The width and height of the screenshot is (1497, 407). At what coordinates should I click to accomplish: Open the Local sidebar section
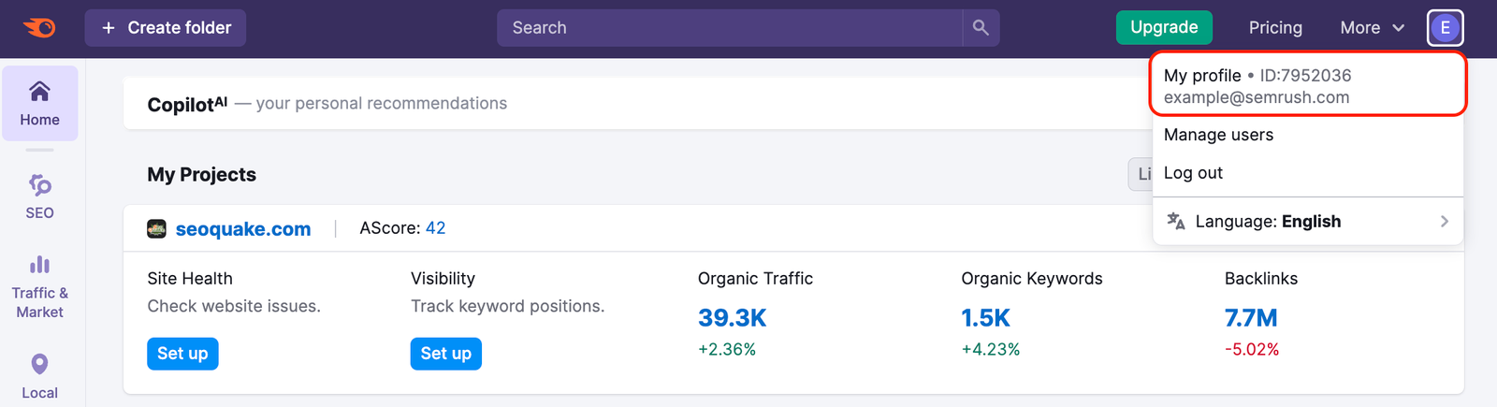pos(39,376)
